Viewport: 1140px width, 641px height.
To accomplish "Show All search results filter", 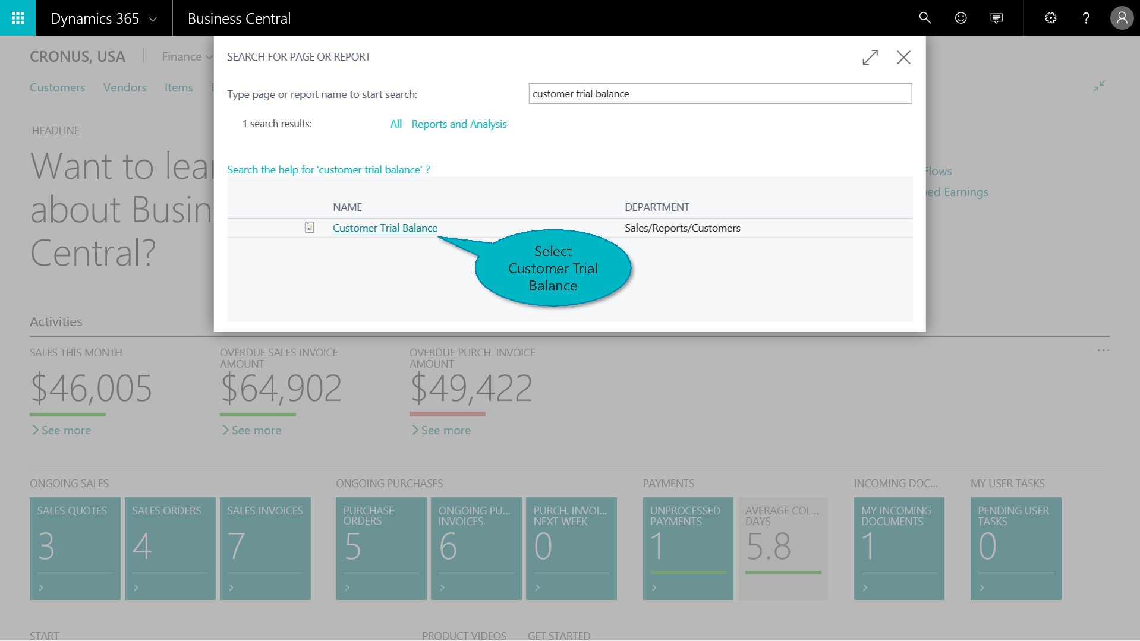I will click(395, 124).
